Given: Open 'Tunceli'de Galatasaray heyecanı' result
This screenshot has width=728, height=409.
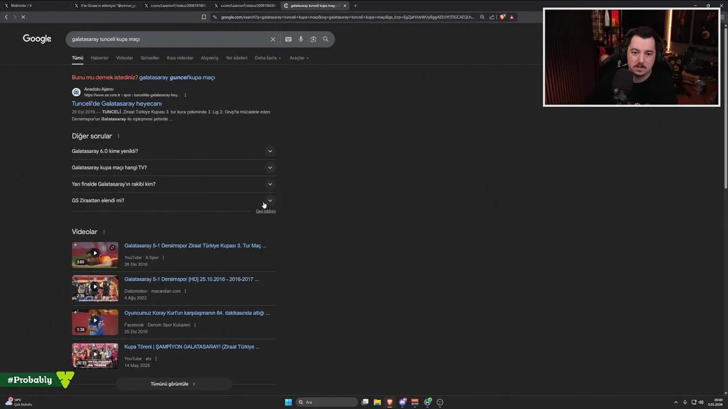Looking at the screenshot, I should 117,104.
